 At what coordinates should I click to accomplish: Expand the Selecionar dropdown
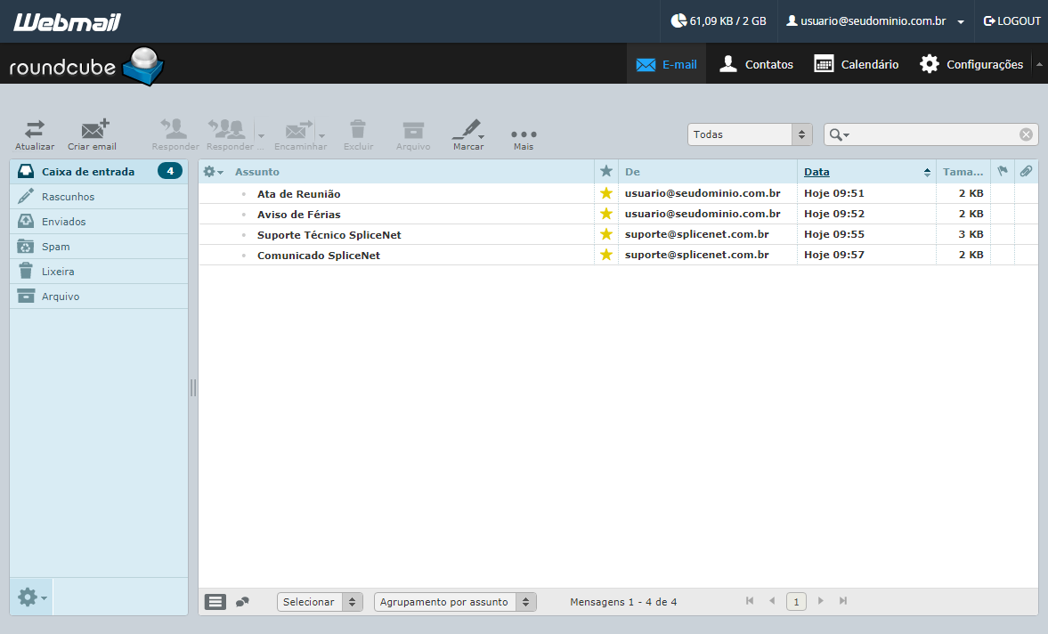[321, 602]
